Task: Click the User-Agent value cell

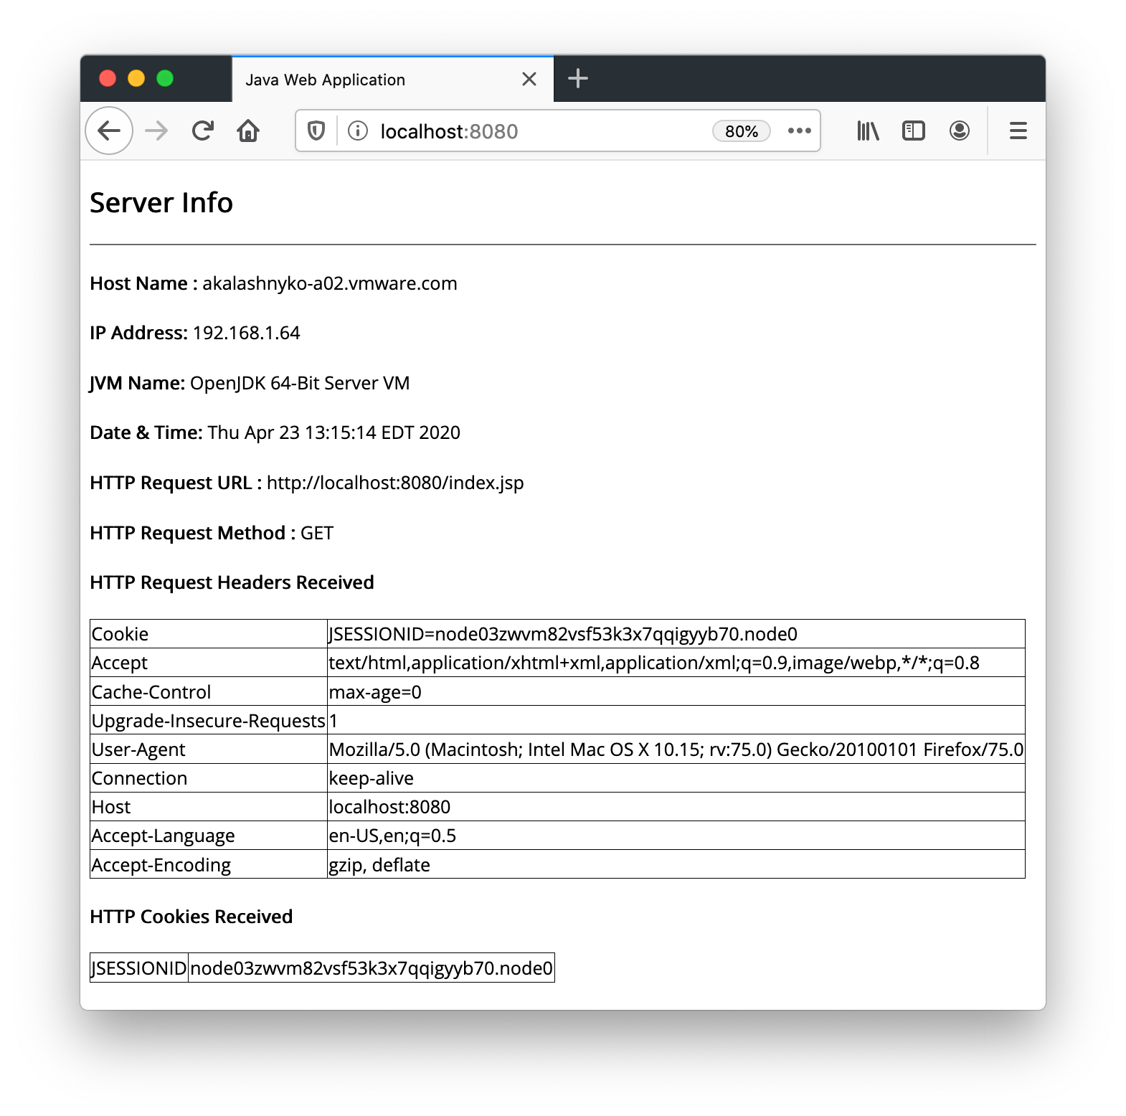Action: pyautogui.click(x=675, y=749)
